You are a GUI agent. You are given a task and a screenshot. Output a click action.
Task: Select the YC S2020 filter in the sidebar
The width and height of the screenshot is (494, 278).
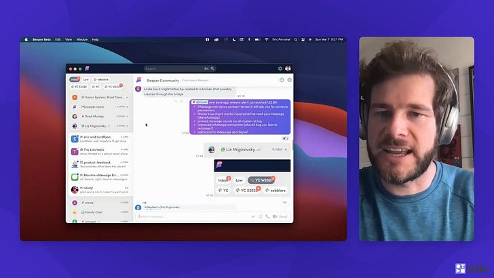[x=79, y=87]
